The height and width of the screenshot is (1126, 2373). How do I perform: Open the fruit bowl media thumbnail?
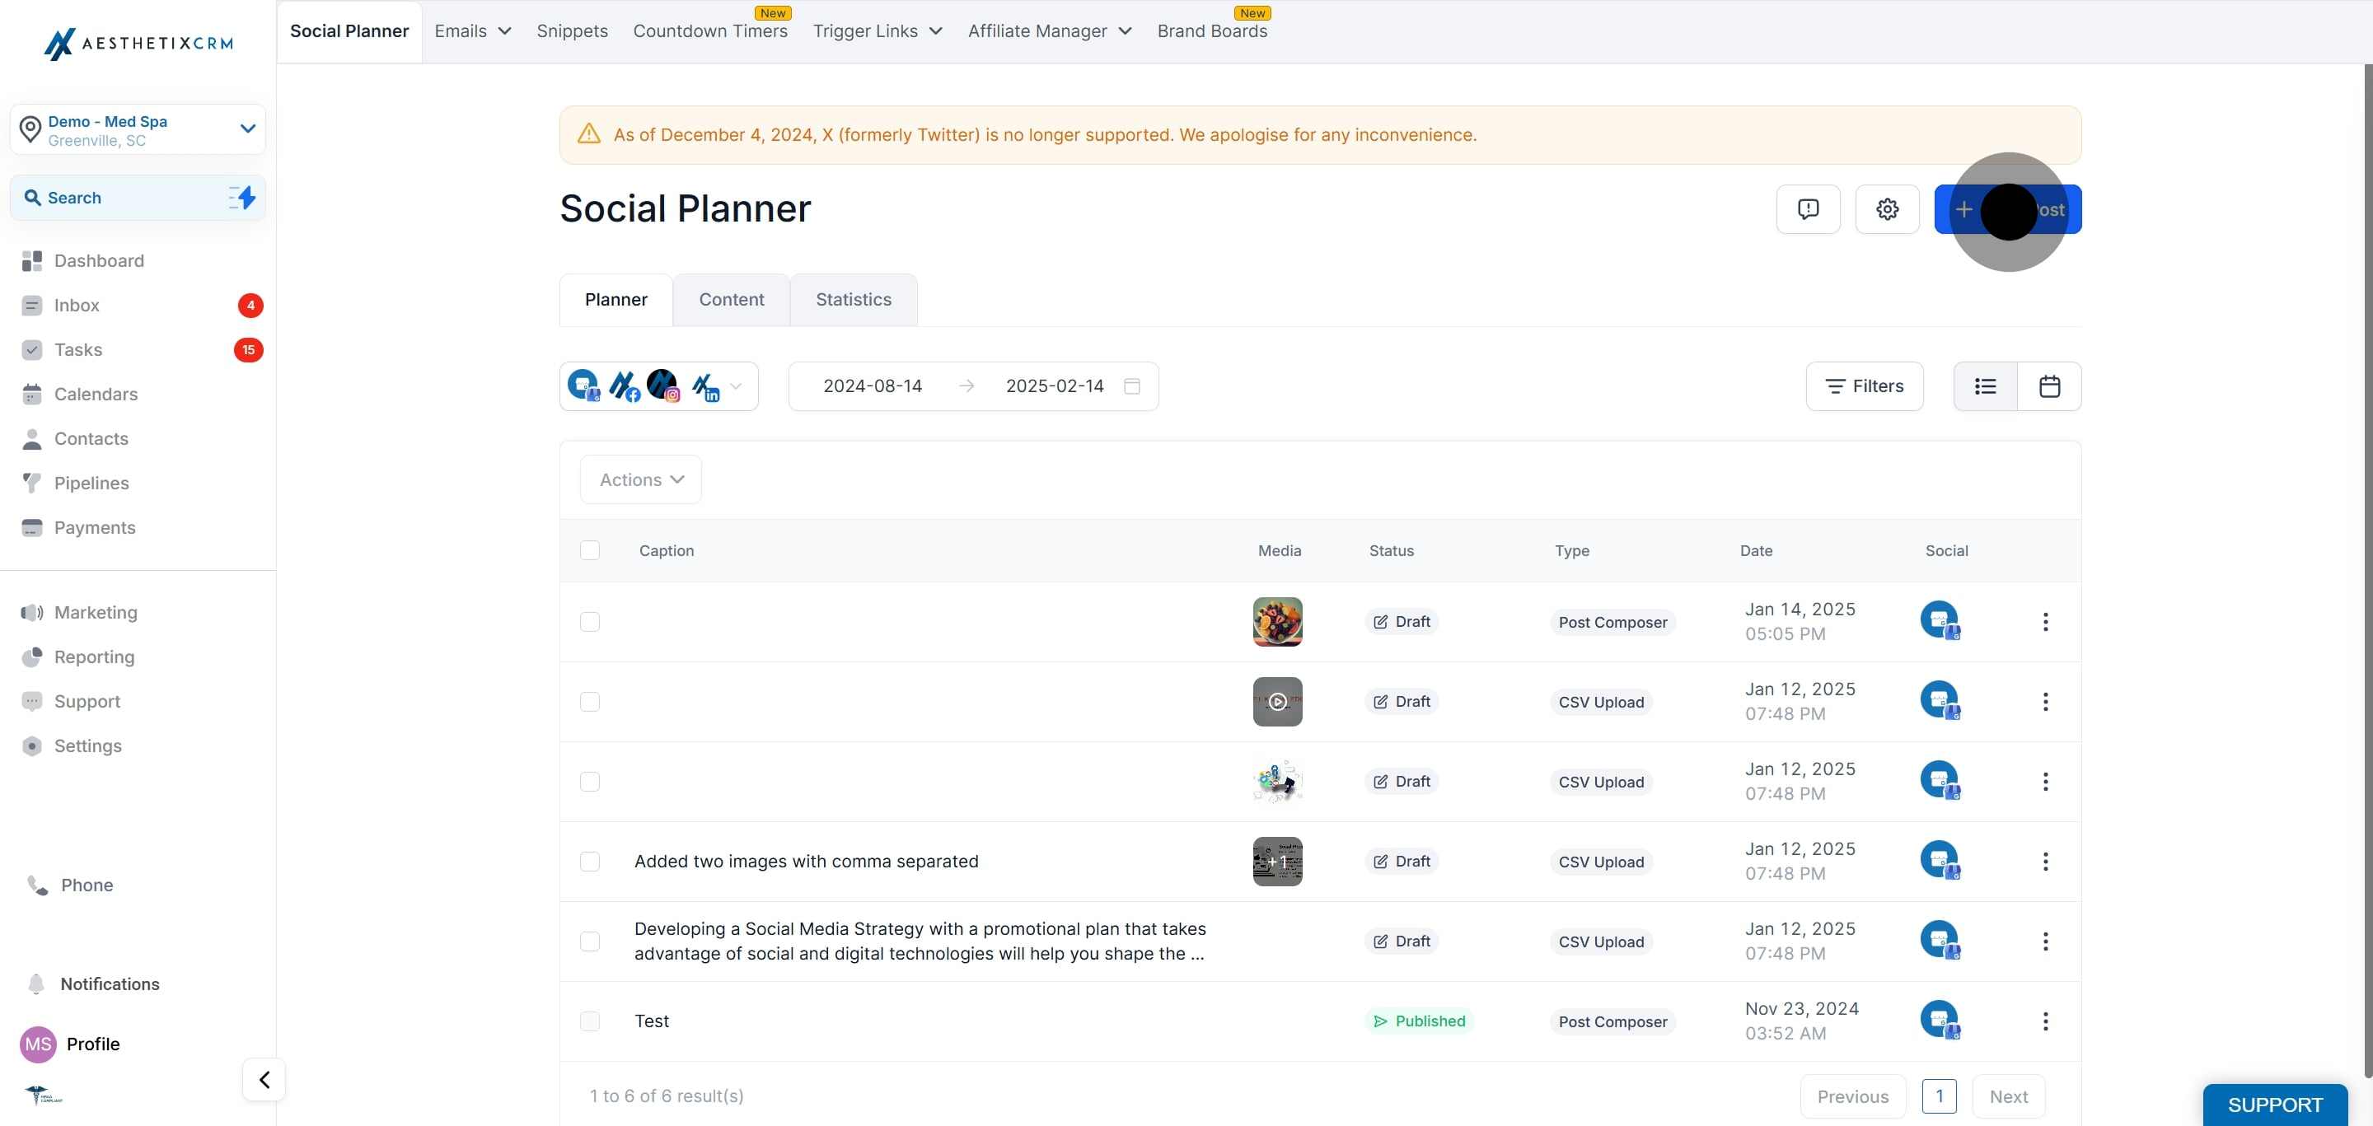click(x=1277, y=621)
